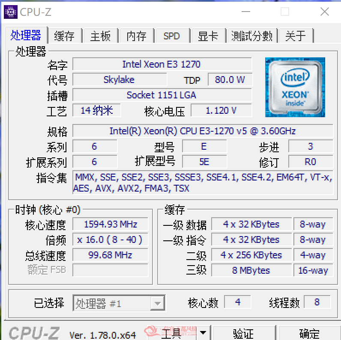Click the specification E3-1270 v5 @ 3.60GHz

pos(203,131)
